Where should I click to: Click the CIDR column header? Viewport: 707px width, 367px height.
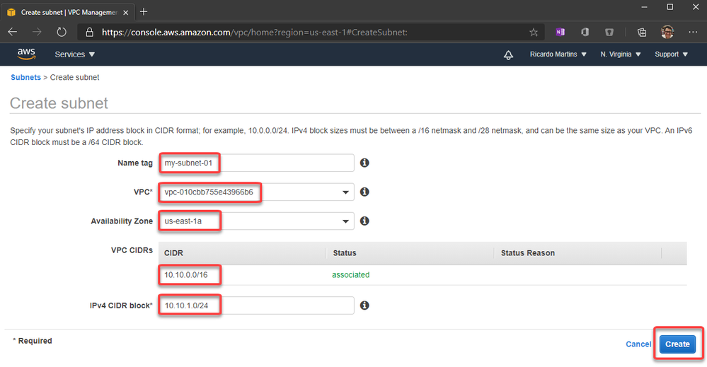pos(173,253)
